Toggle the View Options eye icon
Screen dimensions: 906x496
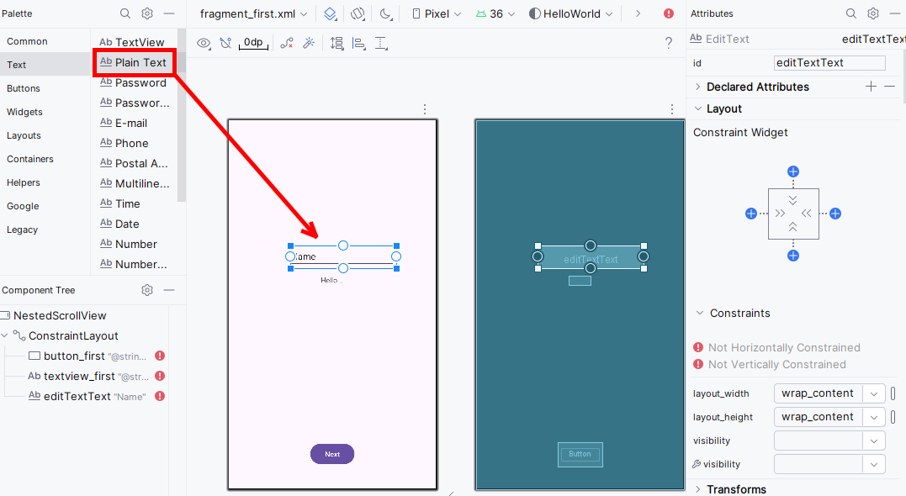coord(204,43)
